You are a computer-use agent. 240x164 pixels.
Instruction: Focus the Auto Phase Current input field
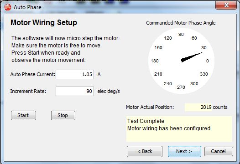[75, 74]
